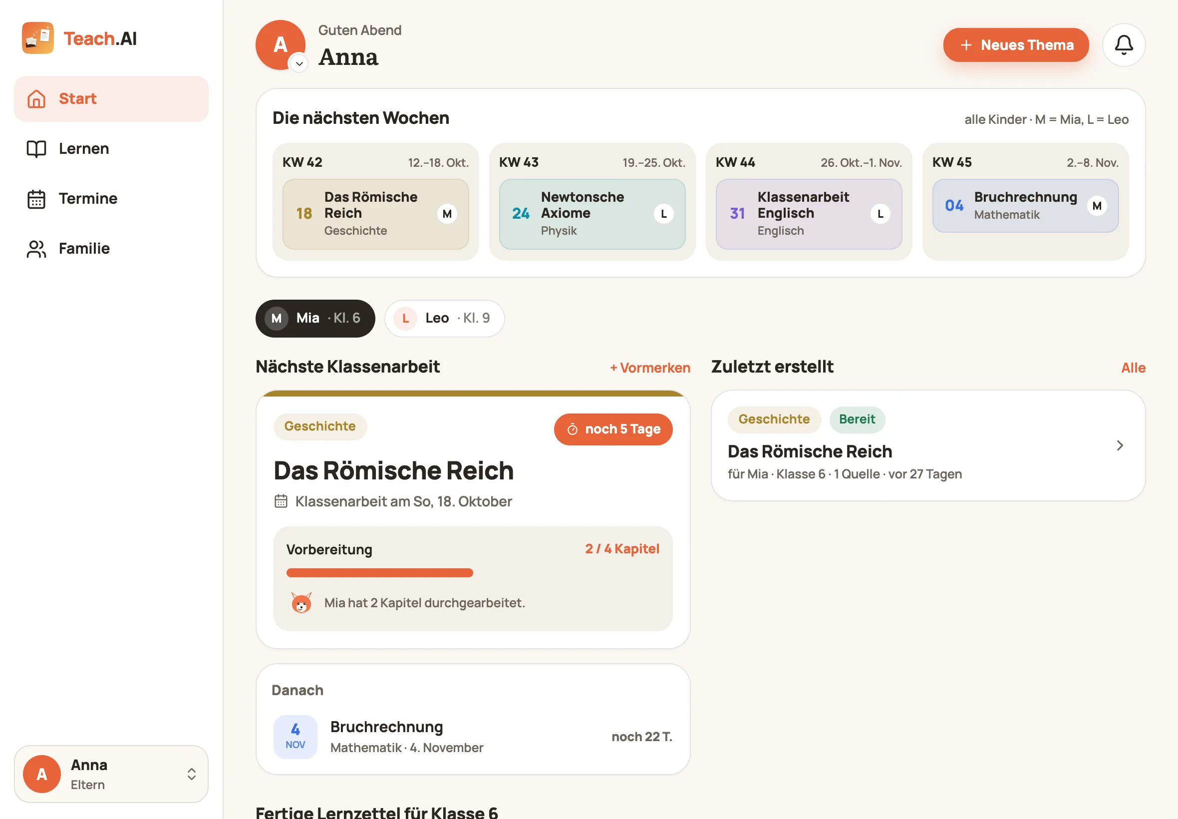Click the Anna avatar in the sidebar footer
The height and width of the screenshot is (819, 1178).
(41, 774)
